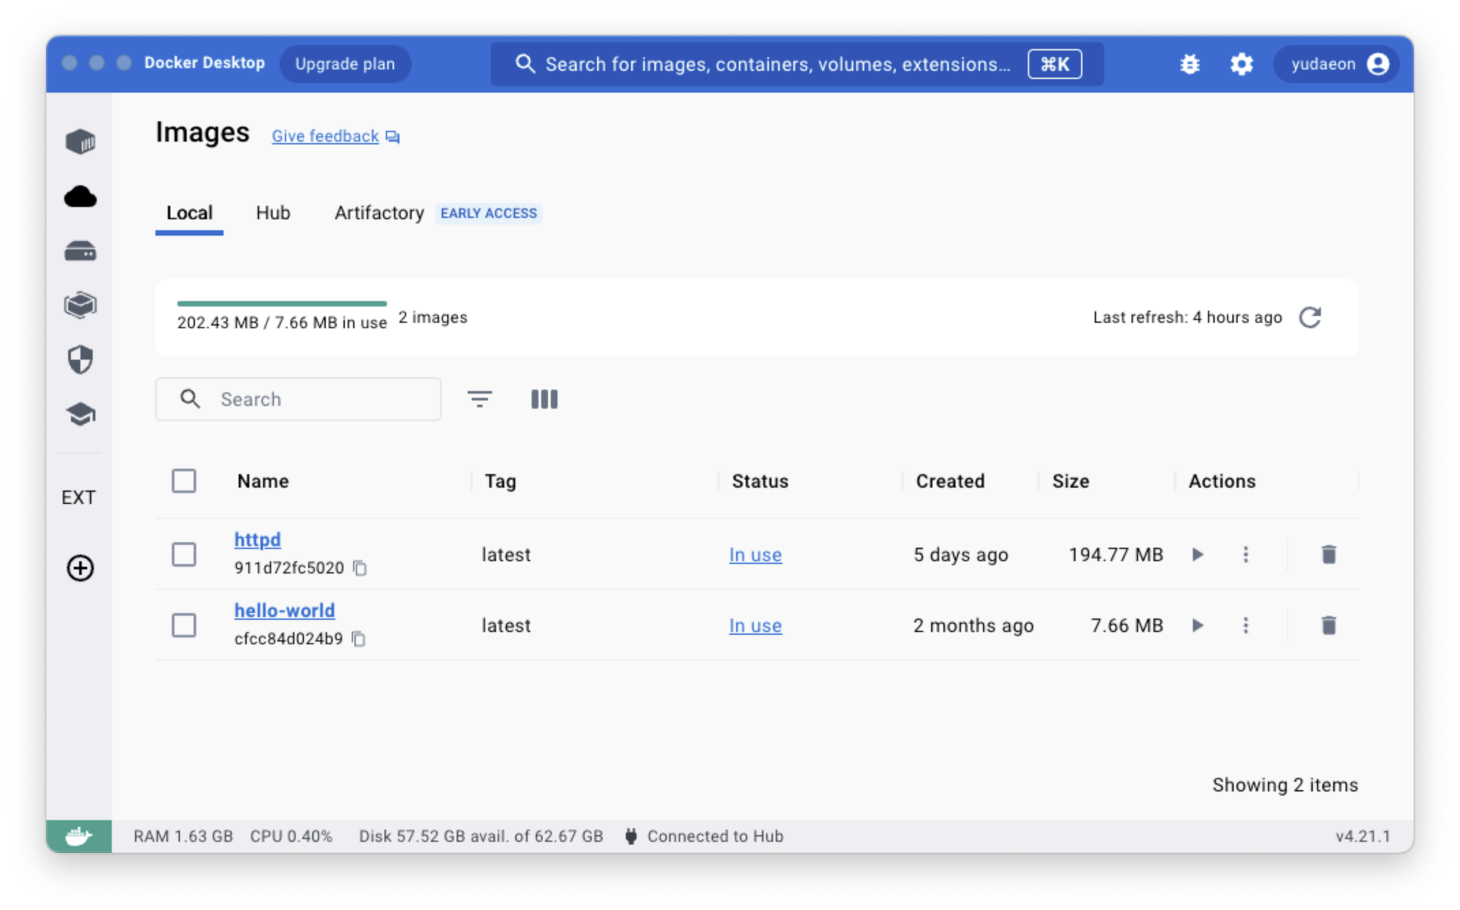Sort by the Name column header
Screen dimensions: 1460x910
(263, 481)
